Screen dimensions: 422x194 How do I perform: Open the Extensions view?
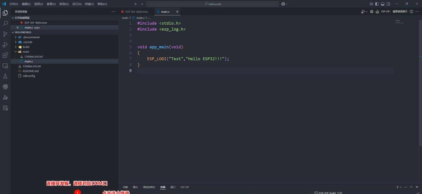(x=5, y=55)
